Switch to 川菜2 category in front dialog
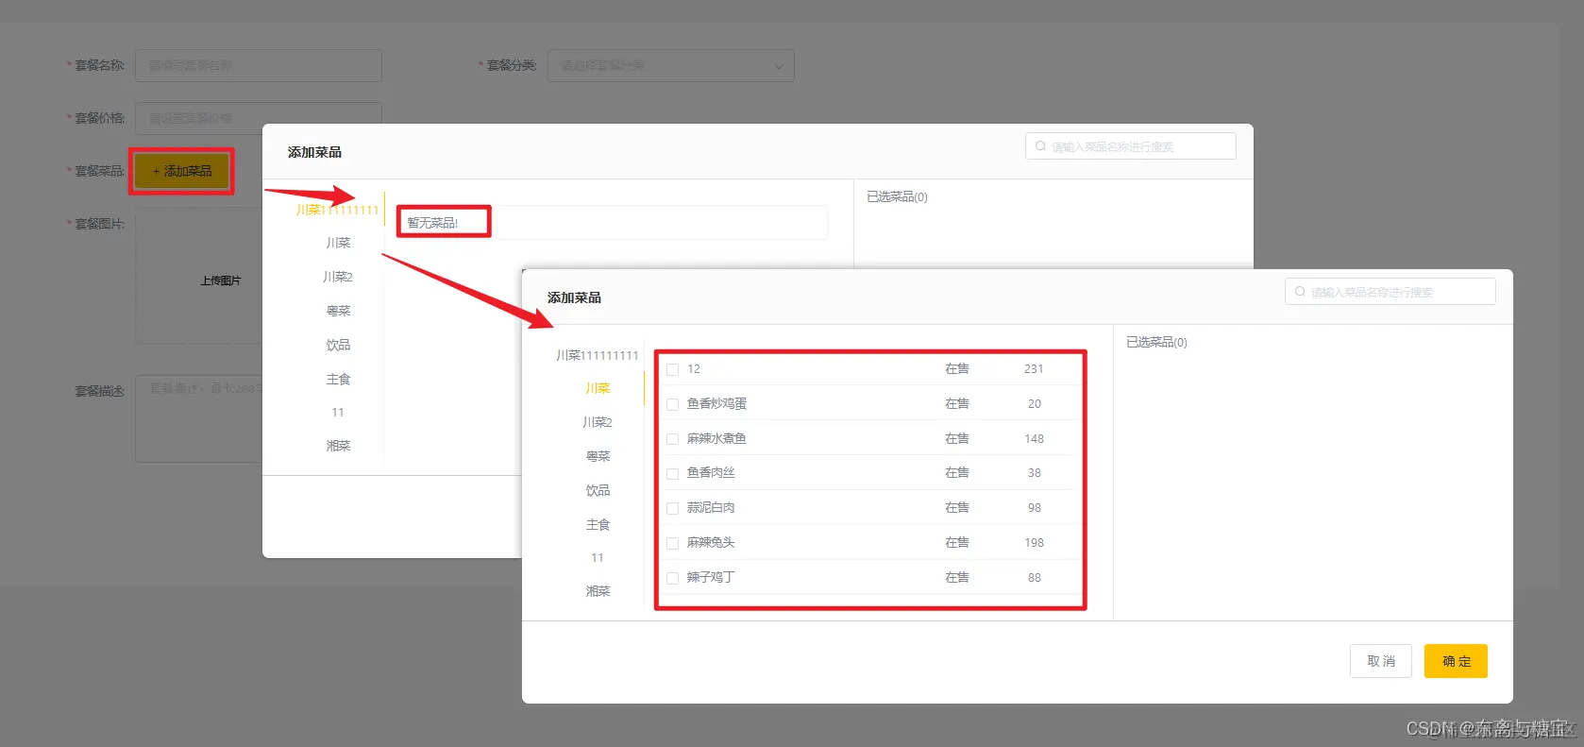Viewport: 1584px width, 747px height. click(x=597, y=422)
